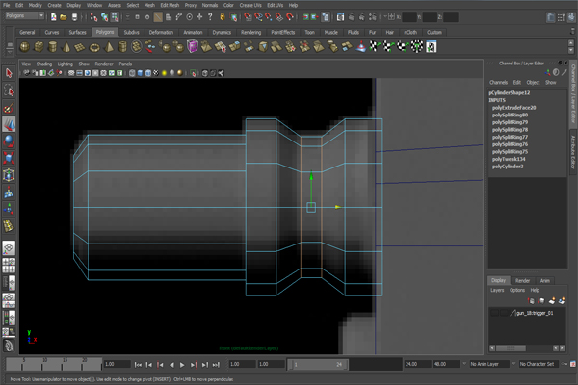Select the polyTweak134 input node

coord(509,159)
